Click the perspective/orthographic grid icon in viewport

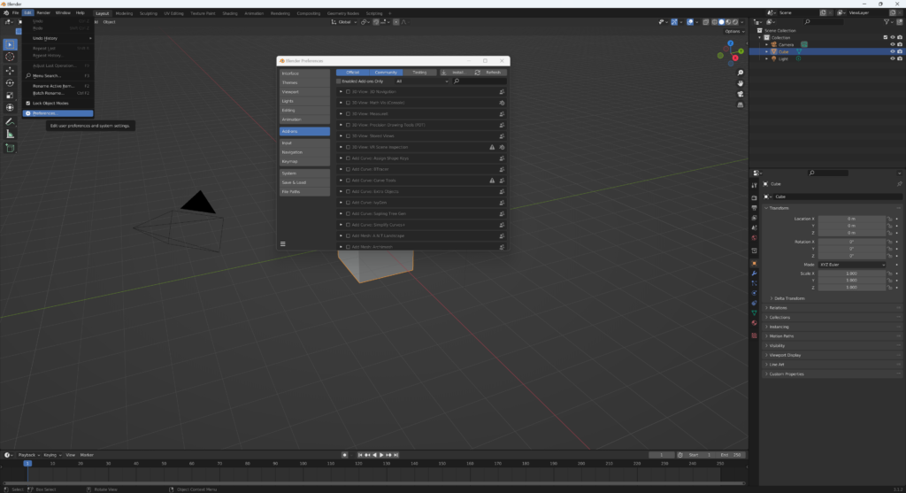(x=741, y=104)
